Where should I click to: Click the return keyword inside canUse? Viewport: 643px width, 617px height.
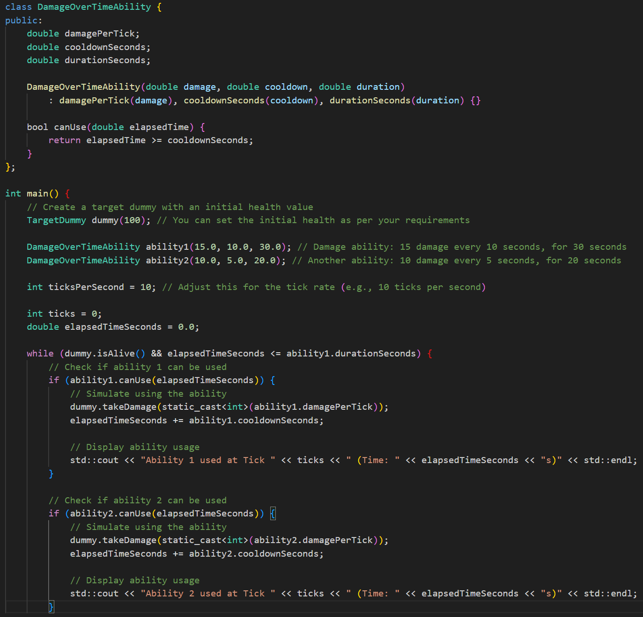coord(64,140)
